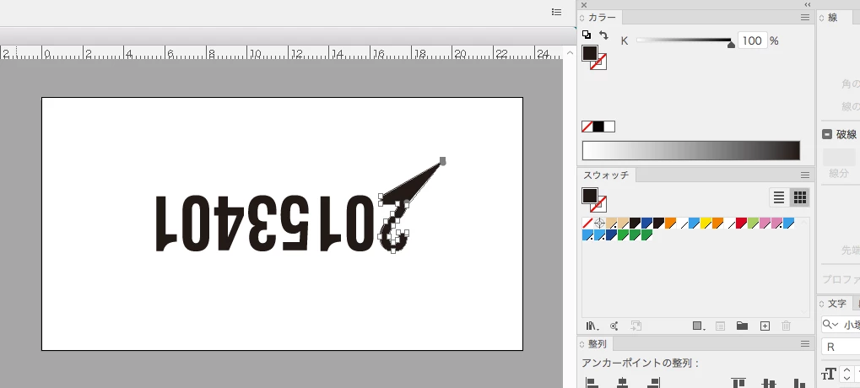This screenshot has height=388, width=860.
Task: Click the font family search field
Action: click(x=841, y=325)
